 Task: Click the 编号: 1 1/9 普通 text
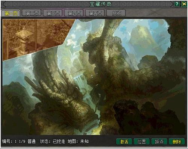point(19,141)
